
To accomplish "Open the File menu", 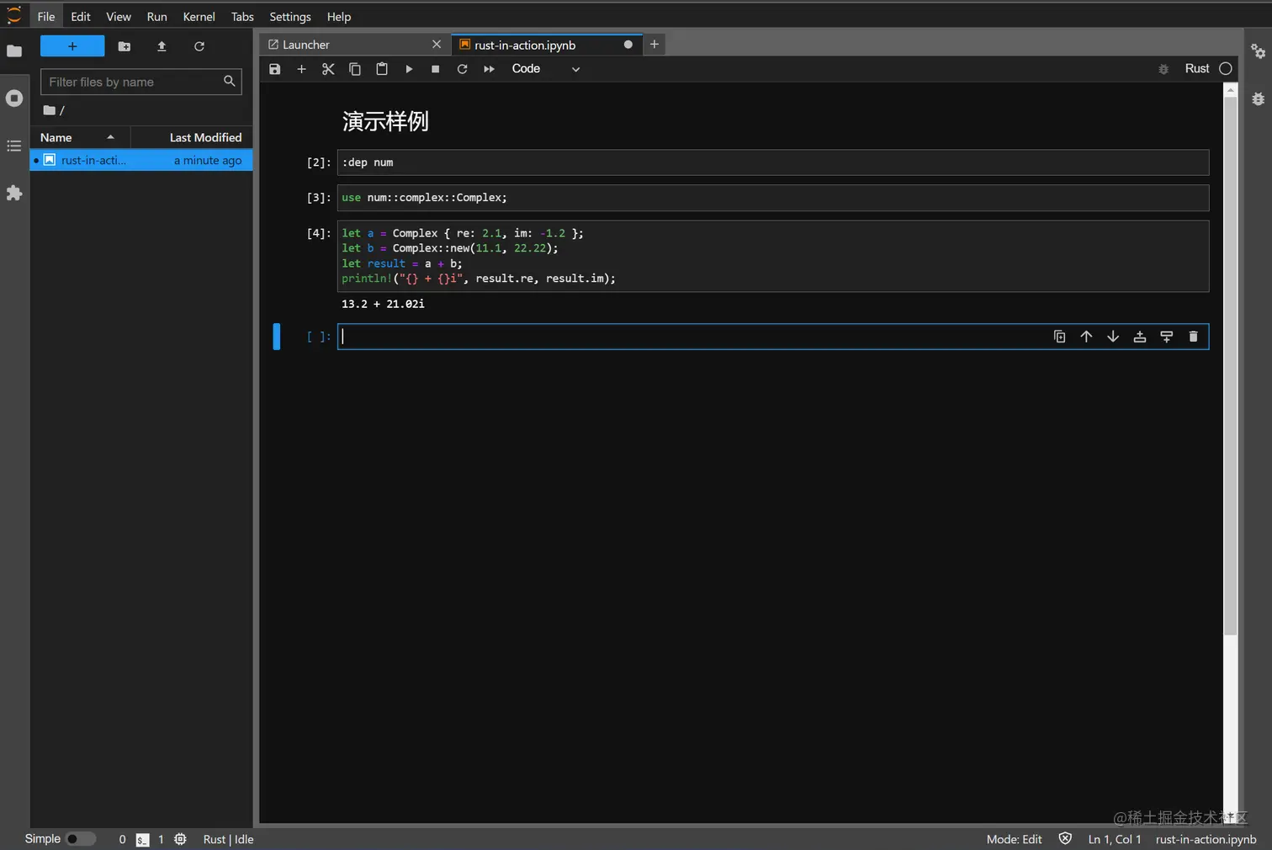I will click(46, 17).
